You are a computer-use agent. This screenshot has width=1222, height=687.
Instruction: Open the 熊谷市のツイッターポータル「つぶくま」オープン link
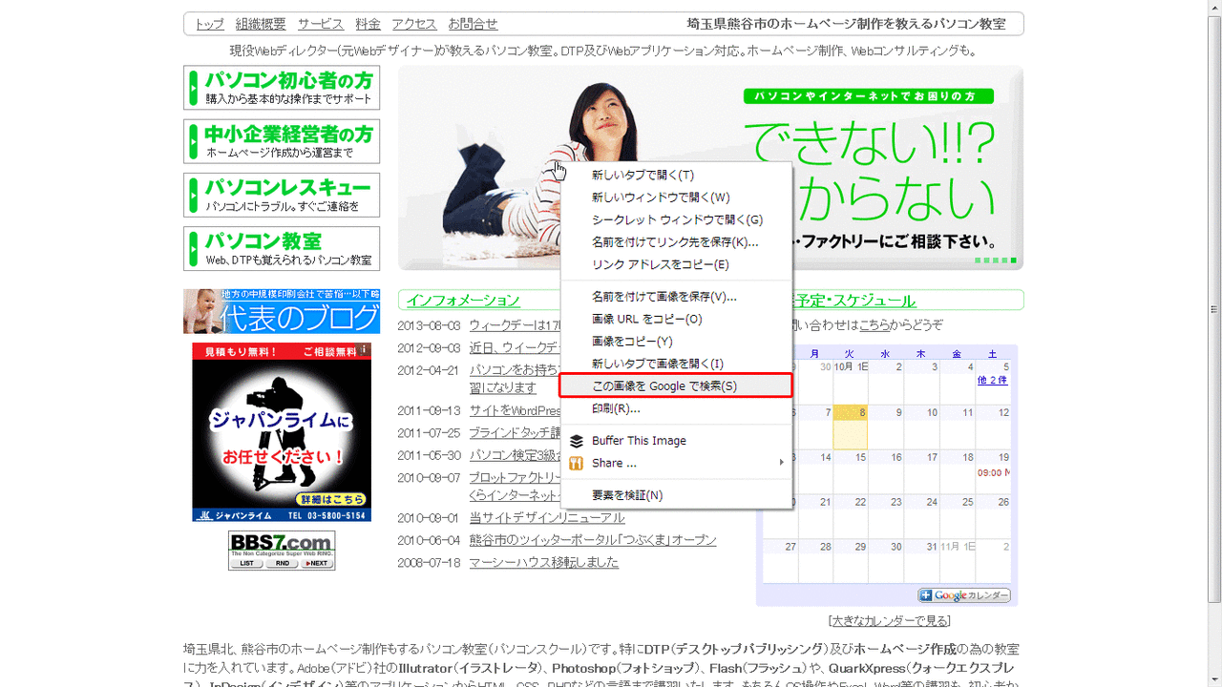pos(593,540)
